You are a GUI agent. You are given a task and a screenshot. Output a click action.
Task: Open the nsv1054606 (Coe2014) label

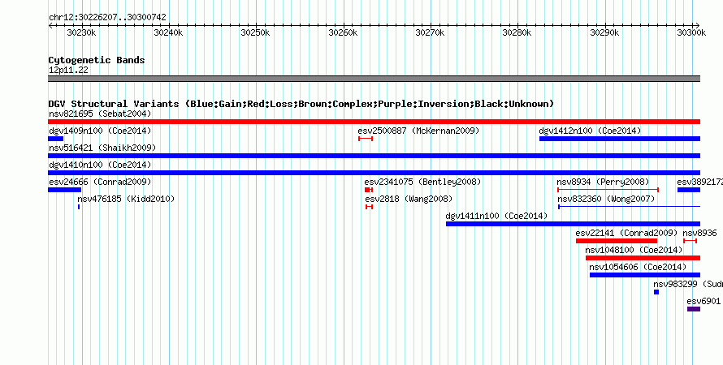click(x=639, y=267)
